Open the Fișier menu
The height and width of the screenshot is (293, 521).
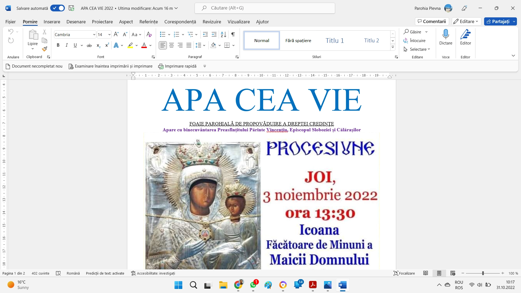point(11,22)
